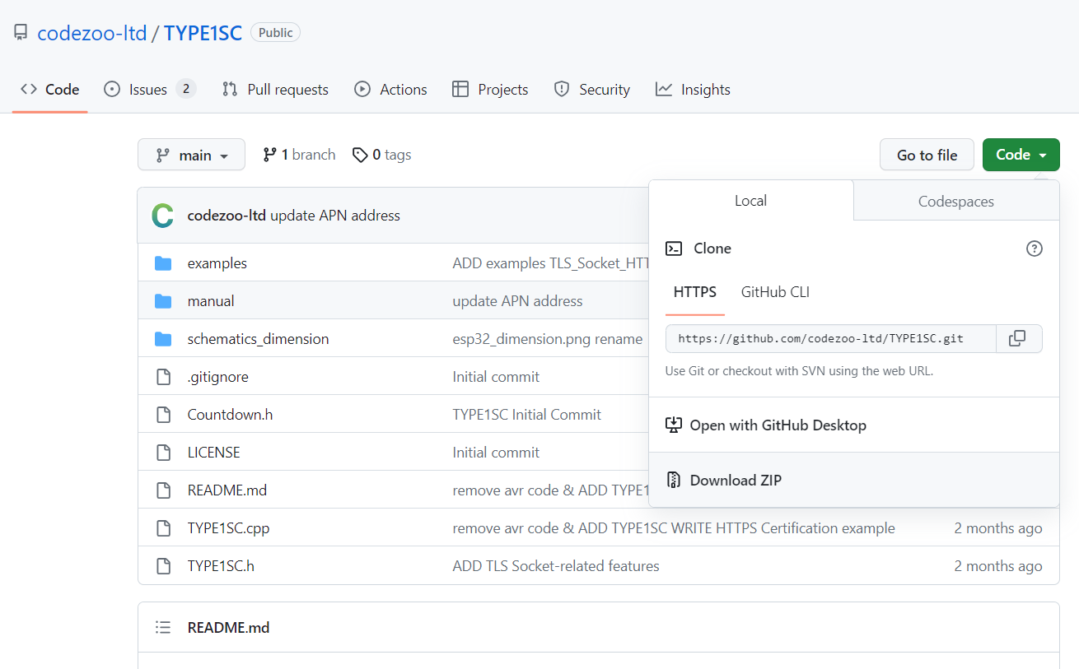Copy the clone URL with the copy icon
1079x669 pixels.
coord(1019,338)
